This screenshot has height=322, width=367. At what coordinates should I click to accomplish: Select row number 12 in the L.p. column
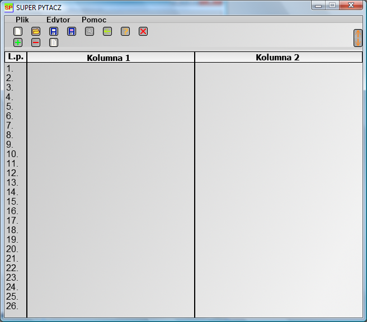click(12, 173)
